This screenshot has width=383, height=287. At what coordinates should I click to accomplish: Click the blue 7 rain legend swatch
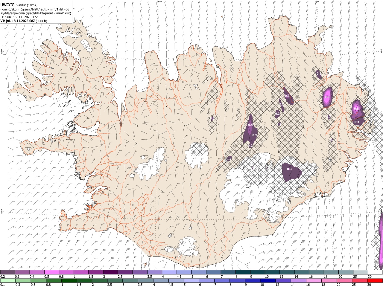pos(222,280)
